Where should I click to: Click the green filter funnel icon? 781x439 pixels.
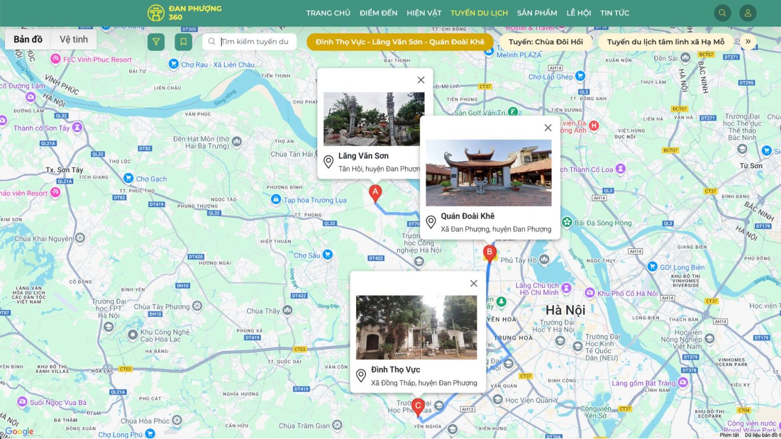coord(156,42)
